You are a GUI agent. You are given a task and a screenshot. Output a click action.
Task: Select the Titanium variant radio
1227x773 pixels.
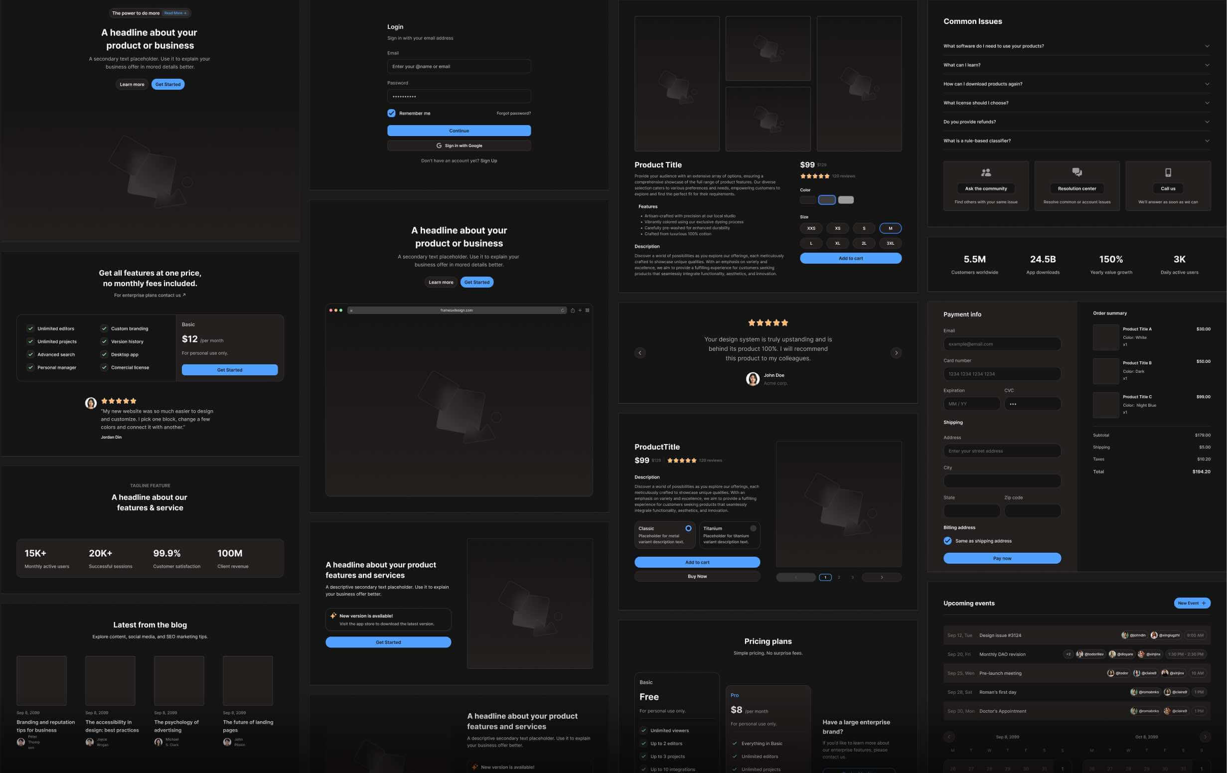pos(753,528)
